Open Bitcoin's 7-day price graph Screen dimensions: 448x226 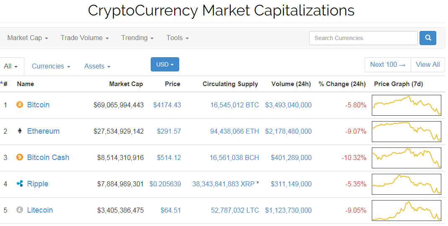pyautogui.click(x=406, y=105)
